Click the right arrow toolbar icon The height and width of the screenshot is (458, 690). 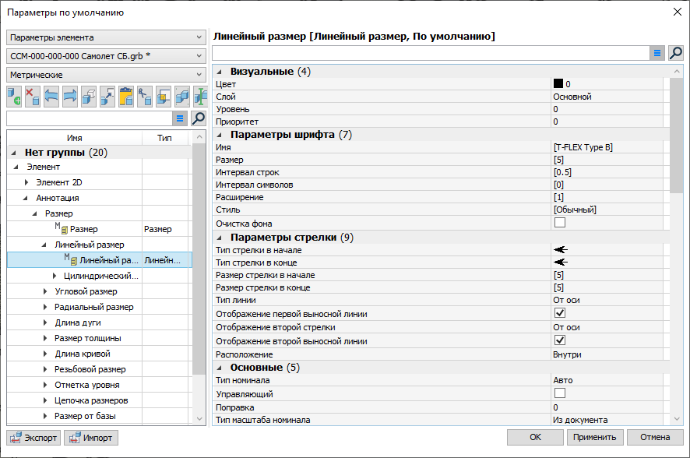(x=70, y=96)
